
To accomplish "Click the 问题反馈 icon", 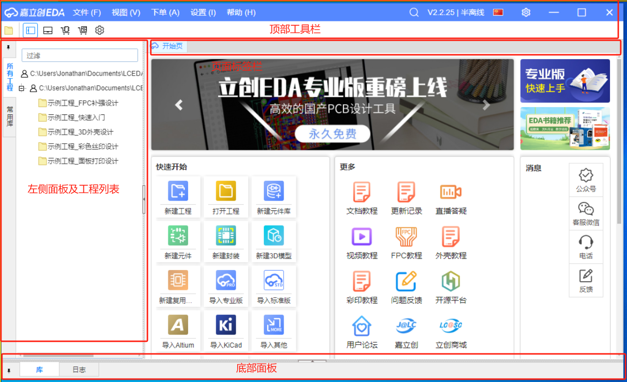I will [406, 281].
